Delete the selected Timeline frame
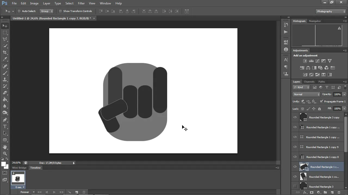This screenshot has width=348, height=195. click(84, 192)
